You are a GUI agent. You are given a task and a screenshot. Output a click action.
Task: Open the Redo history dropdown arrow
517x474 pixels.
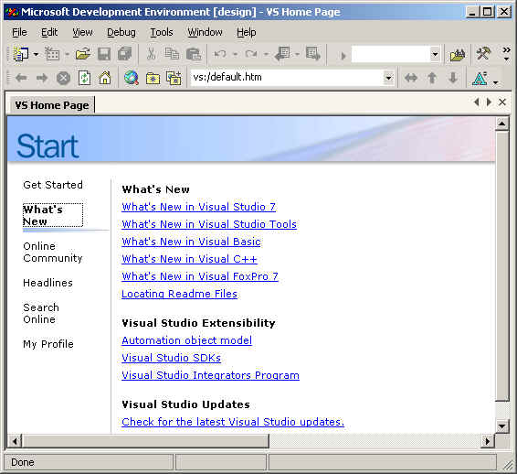coord(266,54)
